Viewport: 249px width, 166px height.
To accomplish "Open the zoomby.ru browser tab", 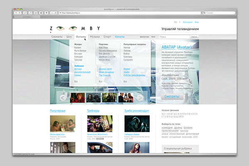I will point(27,17).
